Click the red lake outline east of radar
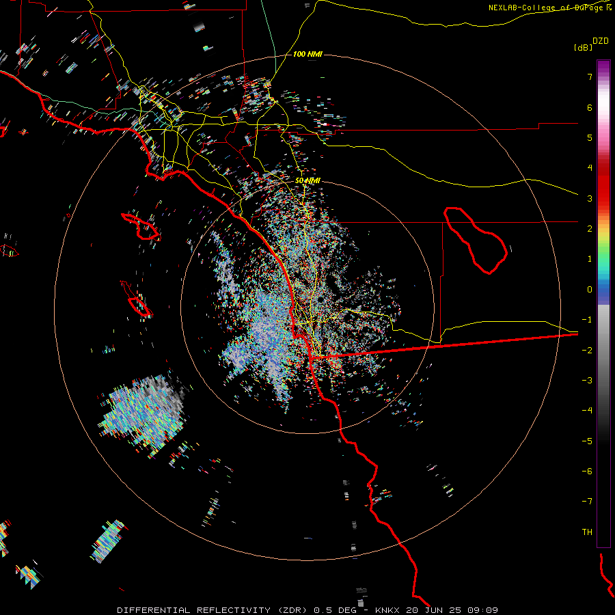This screenshot has height=615, width=615. pos(476,240)
